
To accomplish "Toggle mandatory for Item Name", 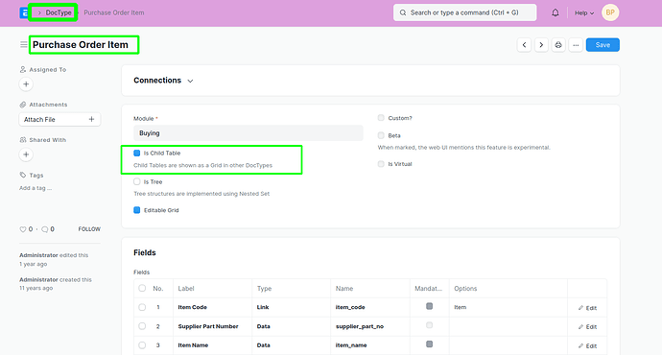I will point(430,344).
